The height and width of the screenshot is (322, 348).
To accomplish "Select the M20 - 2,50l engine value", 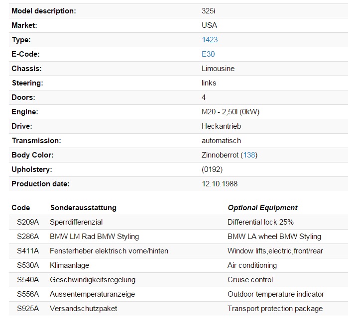I will click(230, 112).
